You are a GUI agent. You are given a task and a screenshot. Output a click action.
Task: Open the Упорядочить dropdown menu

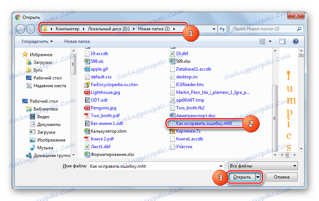[37, 41]
